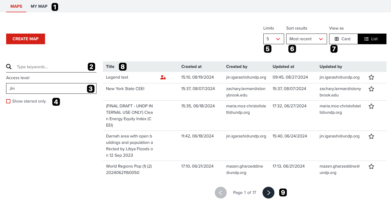Go to the next page arrow
This screenshot has width=391, height=207.
(268, 192)
